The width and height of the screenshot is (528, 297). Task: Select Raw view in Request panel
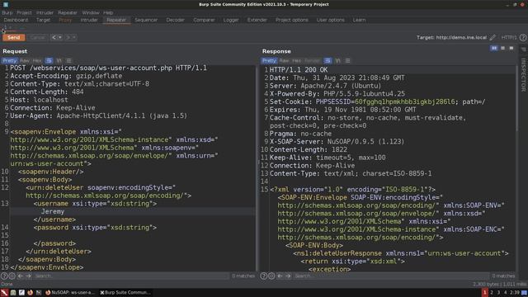tap(25, 60)
